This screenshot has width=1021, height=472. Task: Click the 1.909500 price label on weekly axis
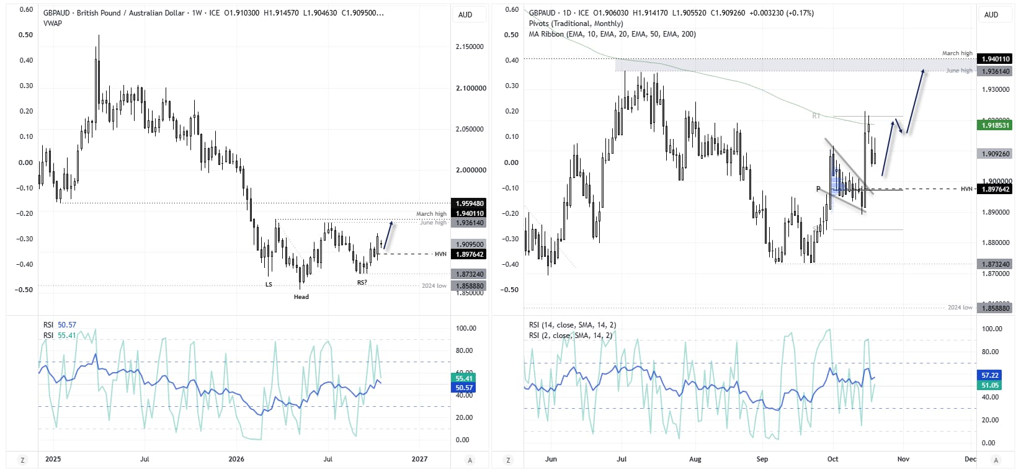point(470,244)
